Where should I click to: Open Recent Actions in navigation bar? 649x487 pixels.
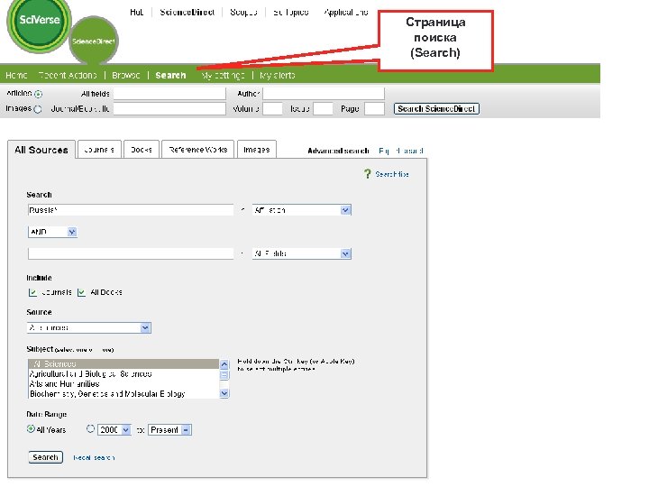[68, 76]
